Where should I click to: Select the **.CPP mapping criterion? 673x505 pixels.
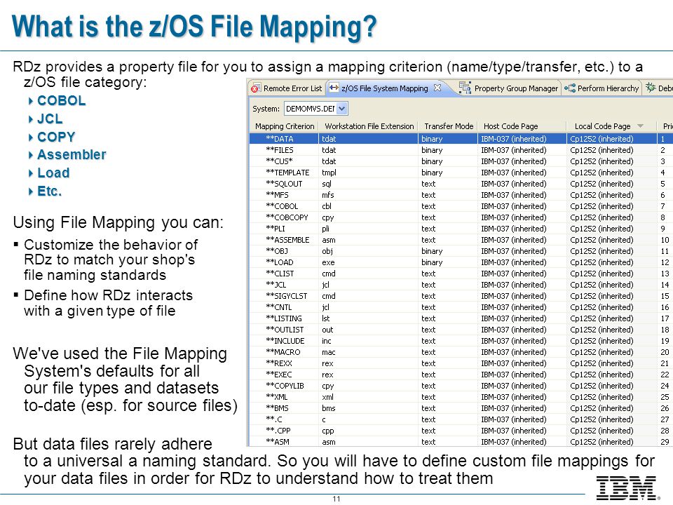[278, 431]
